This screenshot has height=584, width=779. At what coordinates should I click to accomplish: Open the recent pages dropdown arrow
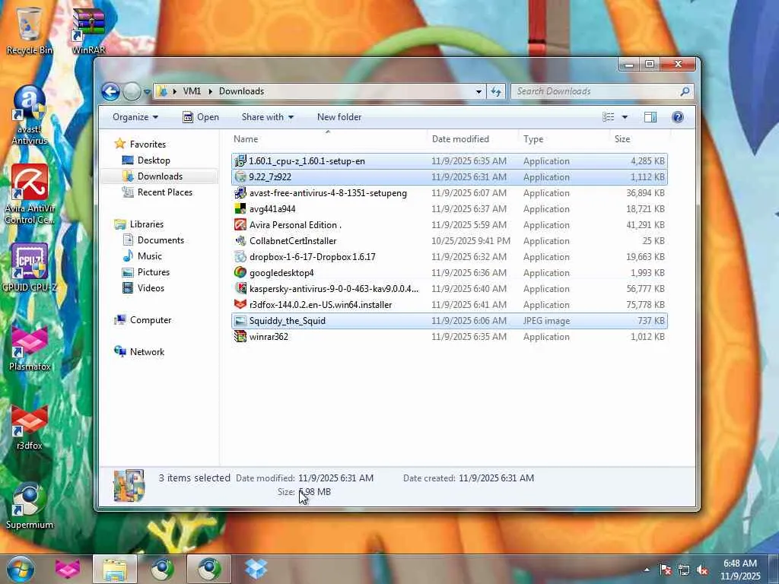pos(147,92)
